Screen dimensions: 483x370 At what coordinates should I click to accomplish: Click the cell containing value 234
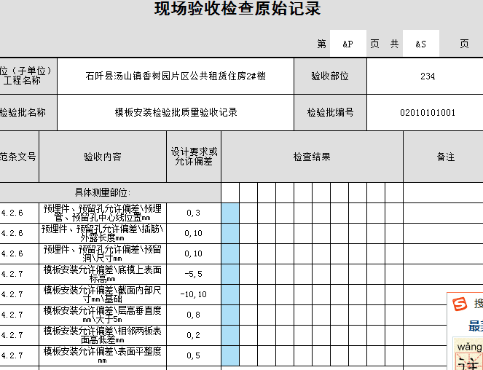pos(428,76)
